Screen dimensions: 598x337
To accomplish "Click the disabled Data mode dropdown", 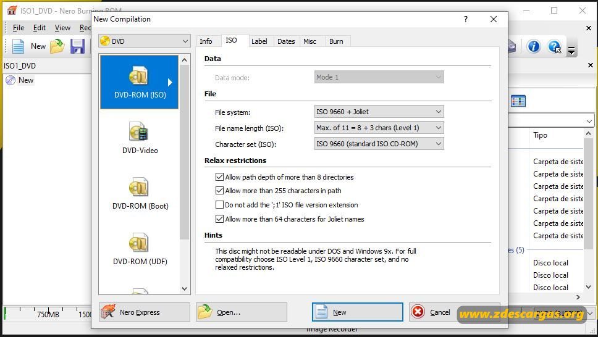I will pyautogui.click(x=379, y=77).
